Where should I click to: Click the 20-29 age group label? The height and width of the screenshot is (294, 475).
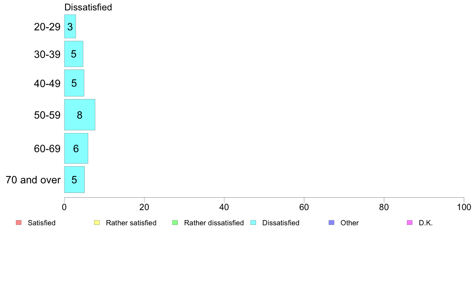[x=47, y=27]
